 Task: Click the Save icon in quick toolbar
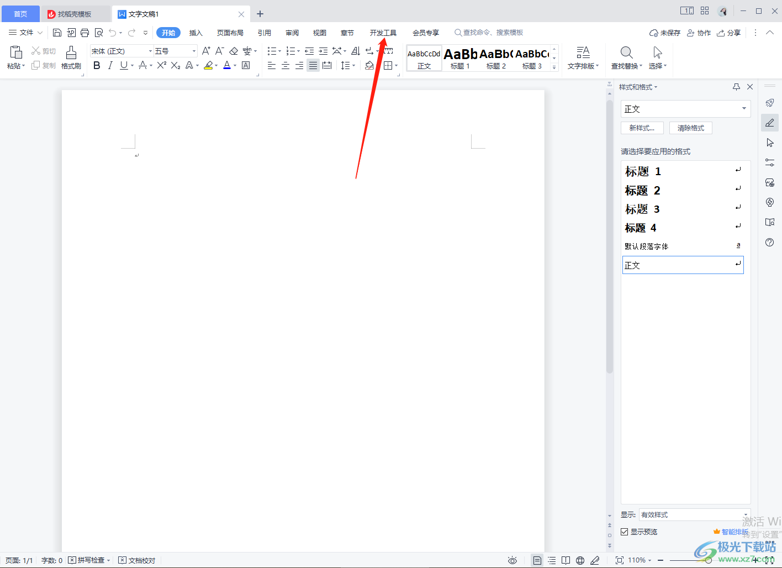pos(57,33)
